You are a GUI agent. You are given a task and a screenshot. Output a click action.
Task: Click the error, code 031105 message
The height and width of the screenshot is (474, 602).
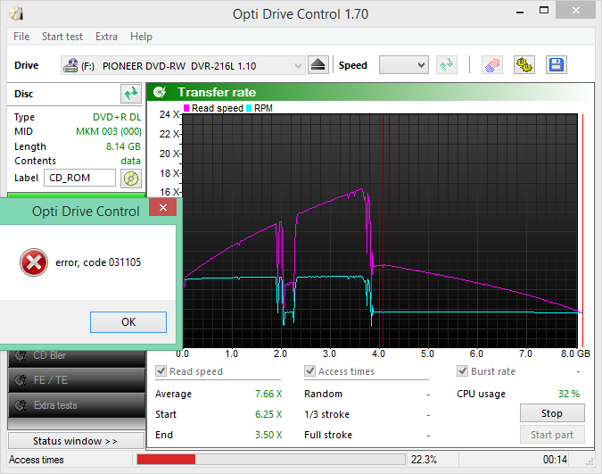(x=98, y=262)
